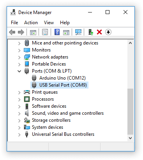
Task: Select the Ports (COM & LPT) label
Action: click(52, 71)
